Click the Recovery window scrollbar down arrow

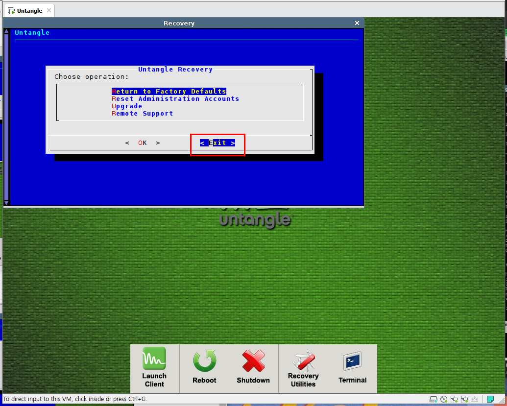(x=6, y=203)
